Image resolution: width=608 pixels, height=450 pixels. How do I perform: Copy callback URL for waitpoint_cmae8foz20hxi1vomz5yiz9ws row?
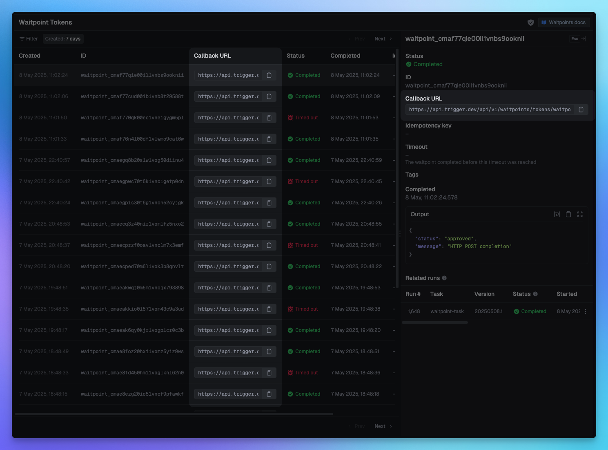[x=269, y=351]
